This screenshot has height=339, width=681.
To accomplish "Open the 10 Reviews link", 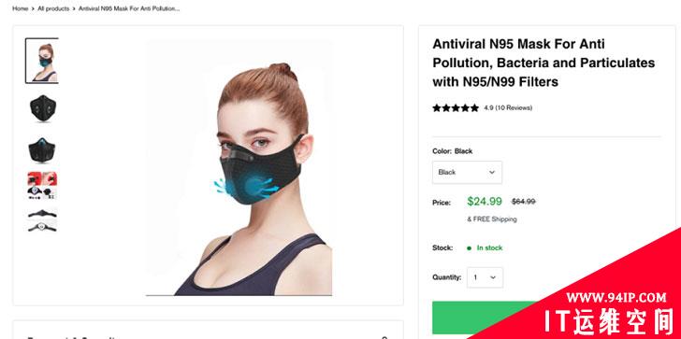I will 514,108.
